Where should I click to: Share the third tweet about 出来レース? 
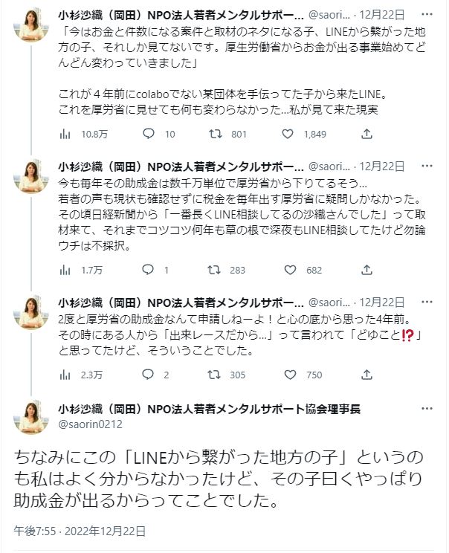pos(366,375)
